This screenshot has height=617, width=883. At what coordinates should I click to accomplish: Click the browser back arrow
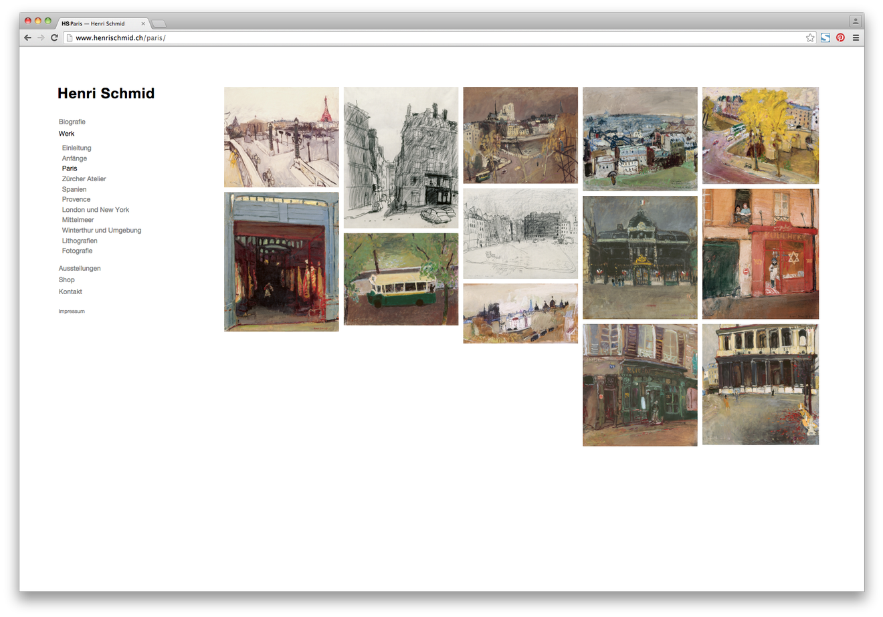[27, 38]
